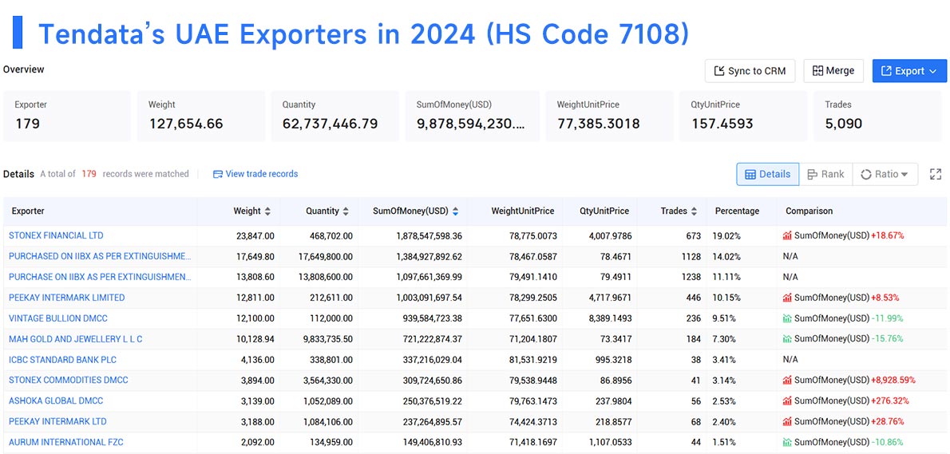Open PURCHASED ON IIBX exporter link

tap(100, 257)
